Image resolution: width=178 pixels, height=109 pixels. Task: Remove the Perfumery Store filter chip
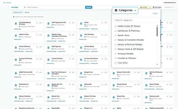pyautogui.click(x=22, y=12)
